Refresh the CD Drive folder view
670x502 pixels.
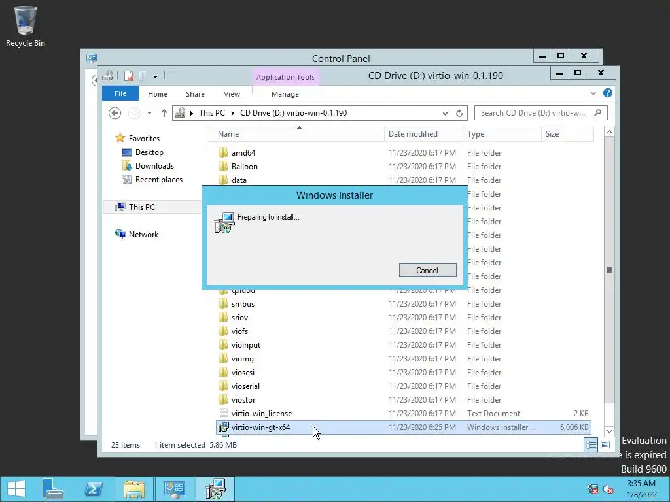(459, 113)
